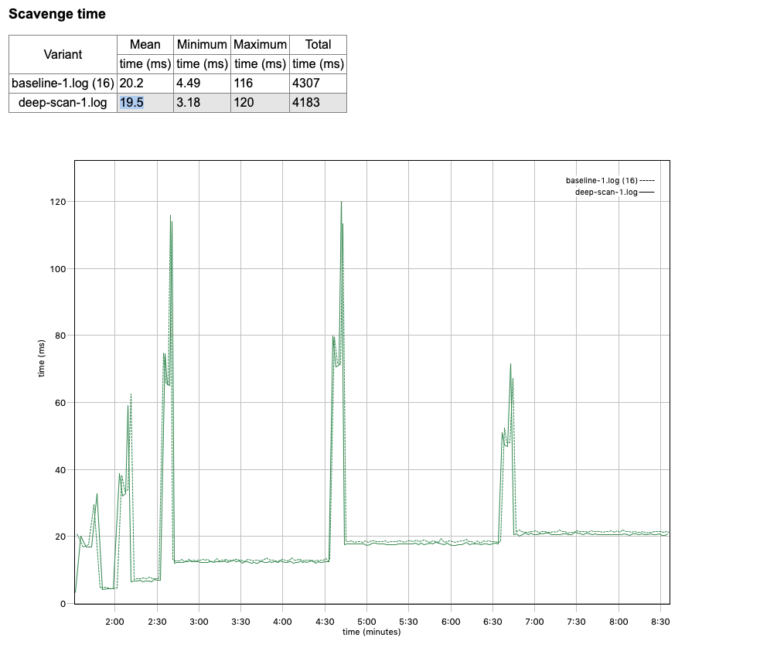The image size is (760, 651).
Task: Select the 'baseline-1.log (16)' row label
Action: tap(63, 84)
